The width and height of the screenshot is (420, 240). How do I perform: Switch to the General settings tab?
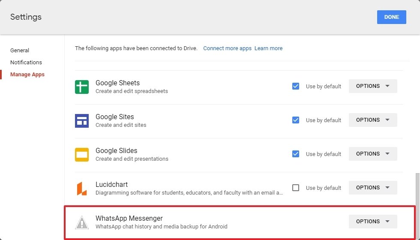point(20,51)
